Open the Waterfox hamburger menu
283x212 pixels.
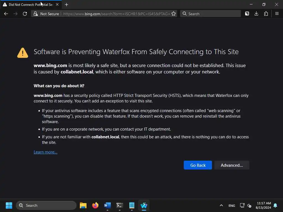click(277, 14)
